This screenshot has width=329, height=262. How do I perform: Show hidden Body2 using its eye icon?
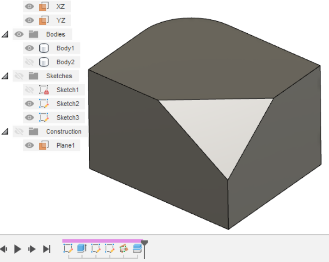click(30, 62)
